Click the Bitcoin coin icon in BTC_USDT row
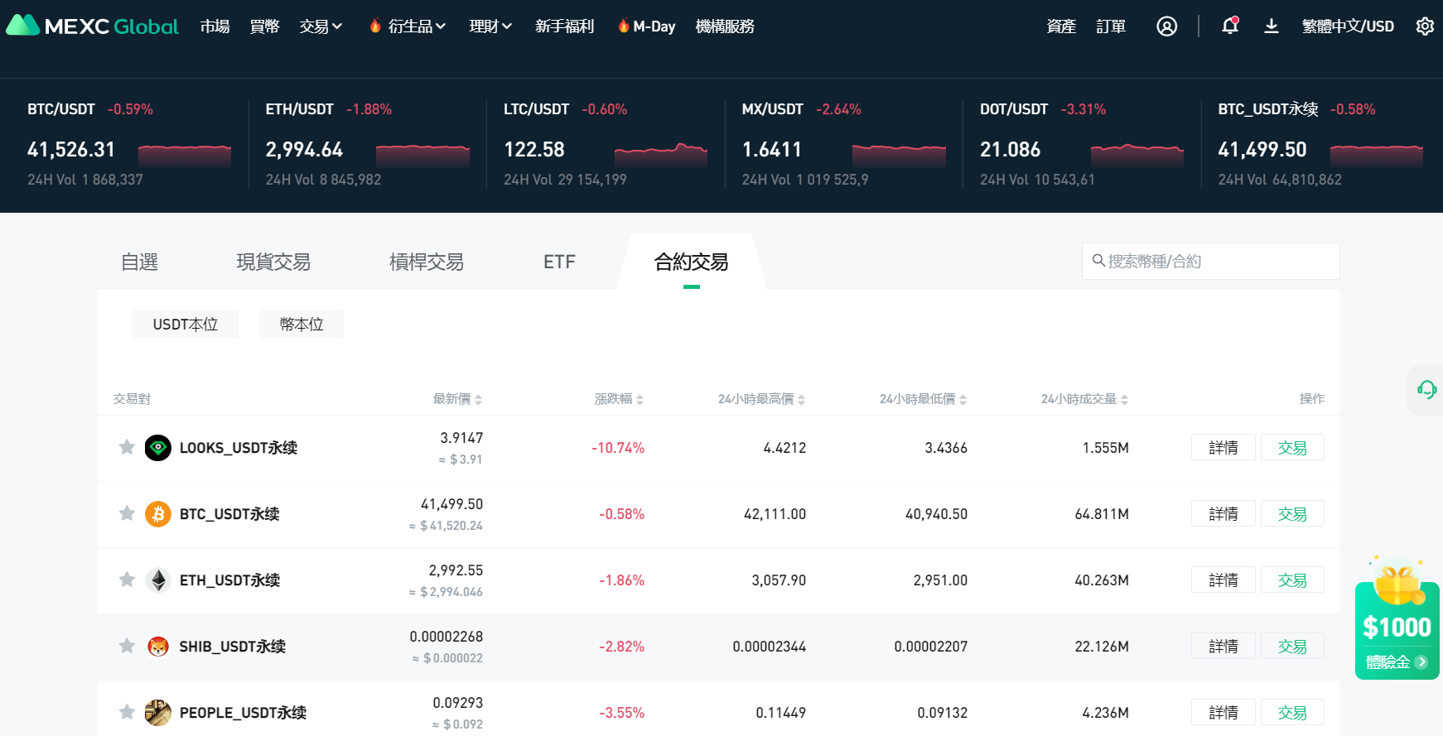The width and height of the screenshot is (1443, 736). (x=158, y=514)
